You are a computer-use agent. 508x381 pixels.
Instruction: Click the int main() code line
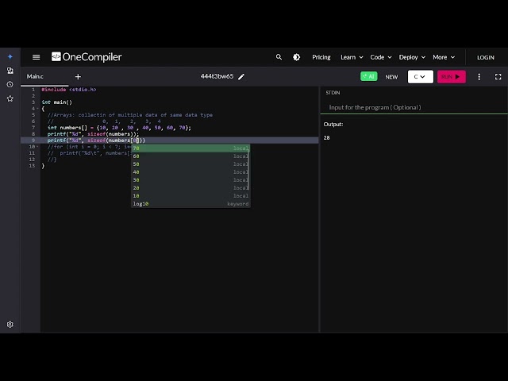pos(56,102)
